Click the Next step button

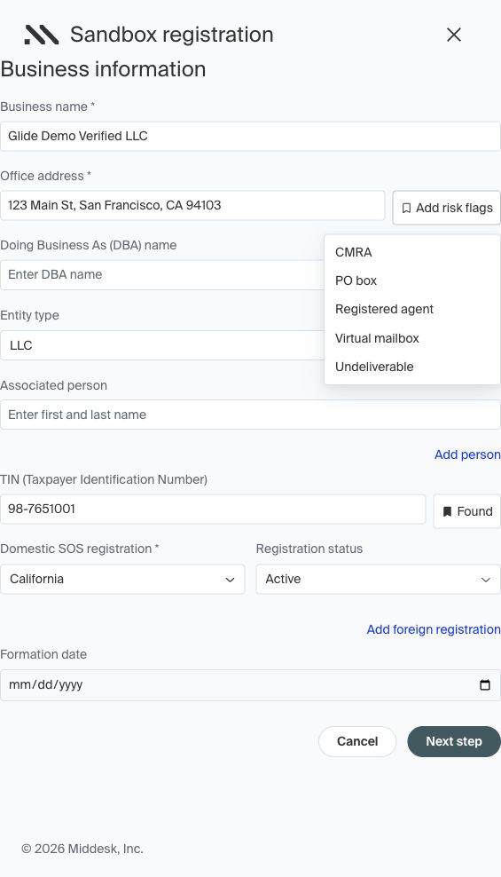click(454, 742)
